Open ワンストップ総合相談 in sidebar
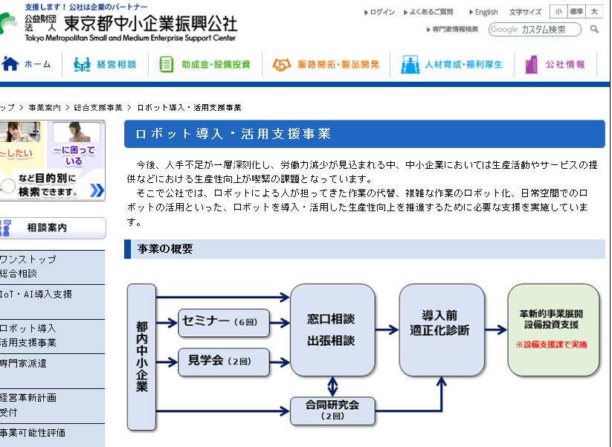 pos(52,267)
